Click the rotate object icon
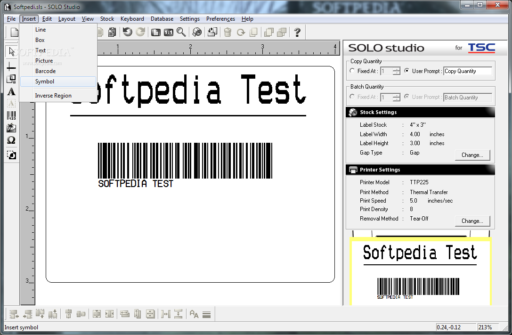 tap(241, 33)
